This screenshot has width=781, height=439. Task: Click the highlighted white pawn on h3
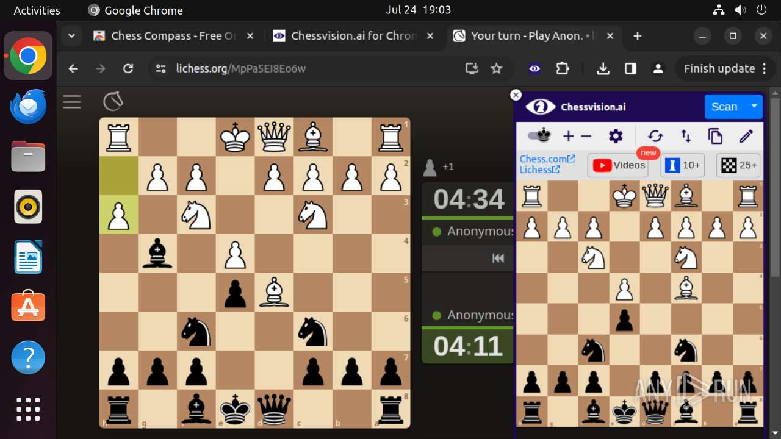tap(118, 215)
